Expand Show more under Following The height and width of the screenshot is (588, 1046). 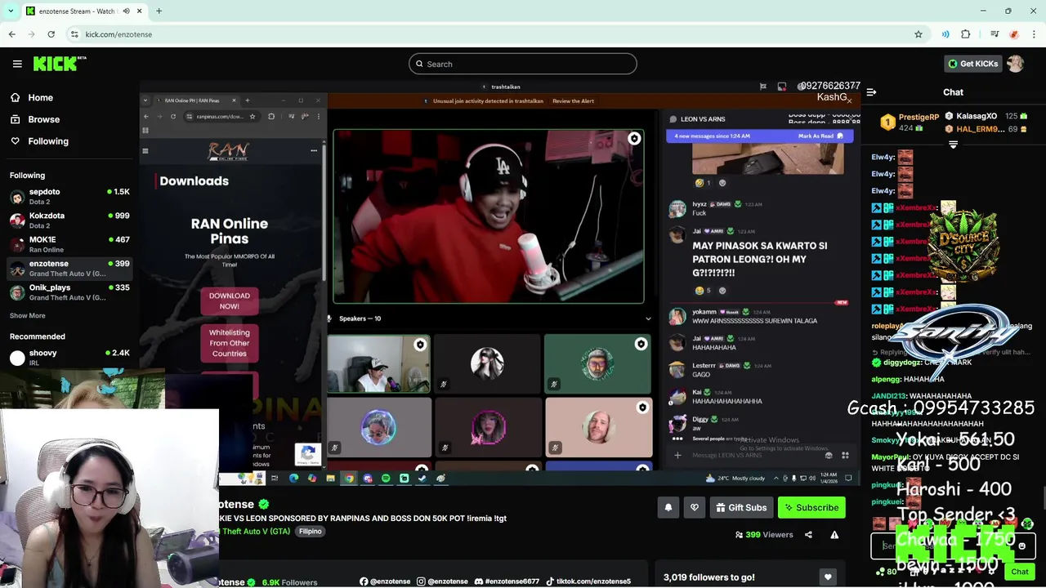coord(28,315)
